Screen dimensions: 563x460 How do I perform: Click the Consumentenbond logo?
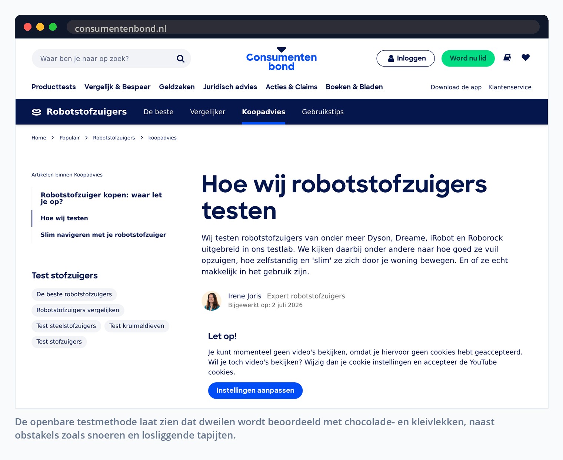281,59
